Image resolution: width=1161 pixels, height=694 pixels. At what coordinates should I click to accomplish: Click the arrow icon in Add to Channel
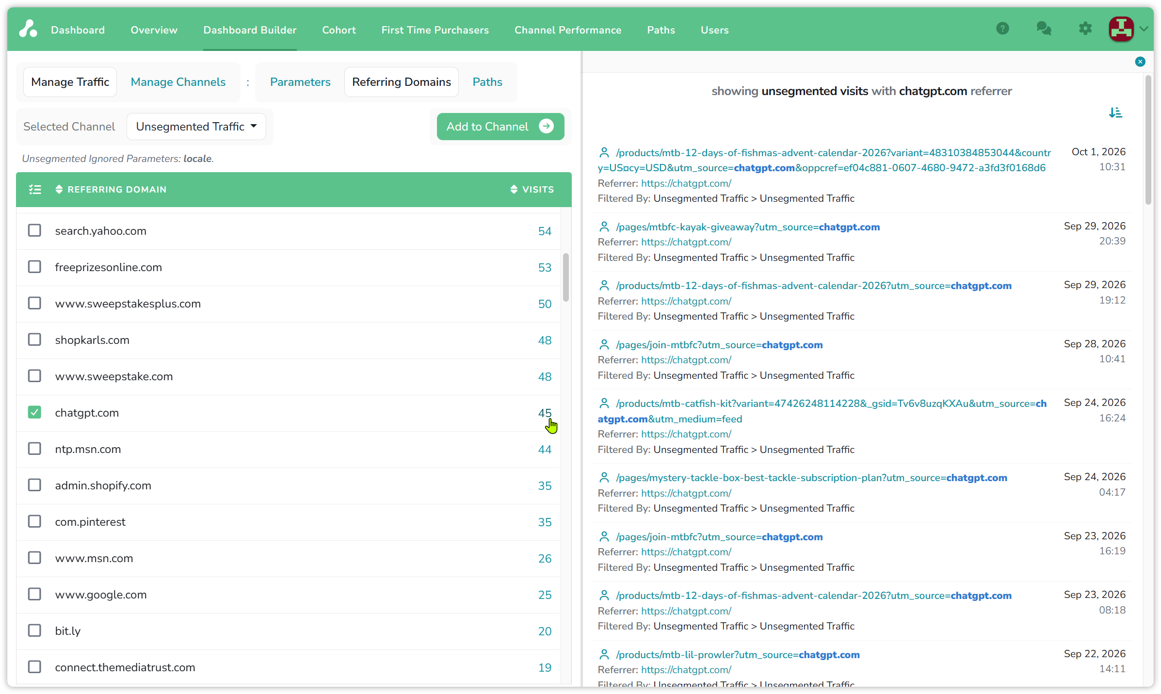click(546, 127)
